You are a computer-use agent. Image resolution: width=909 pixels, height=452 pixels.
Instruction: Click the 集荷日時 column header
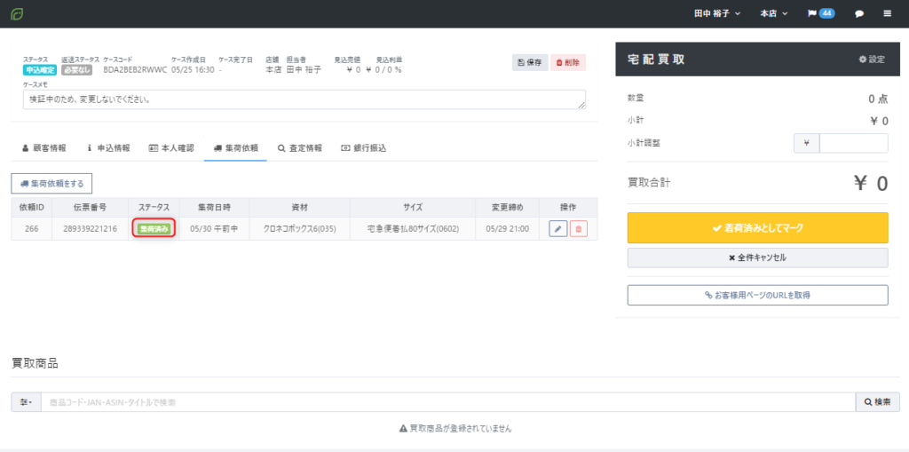(214, 207)
